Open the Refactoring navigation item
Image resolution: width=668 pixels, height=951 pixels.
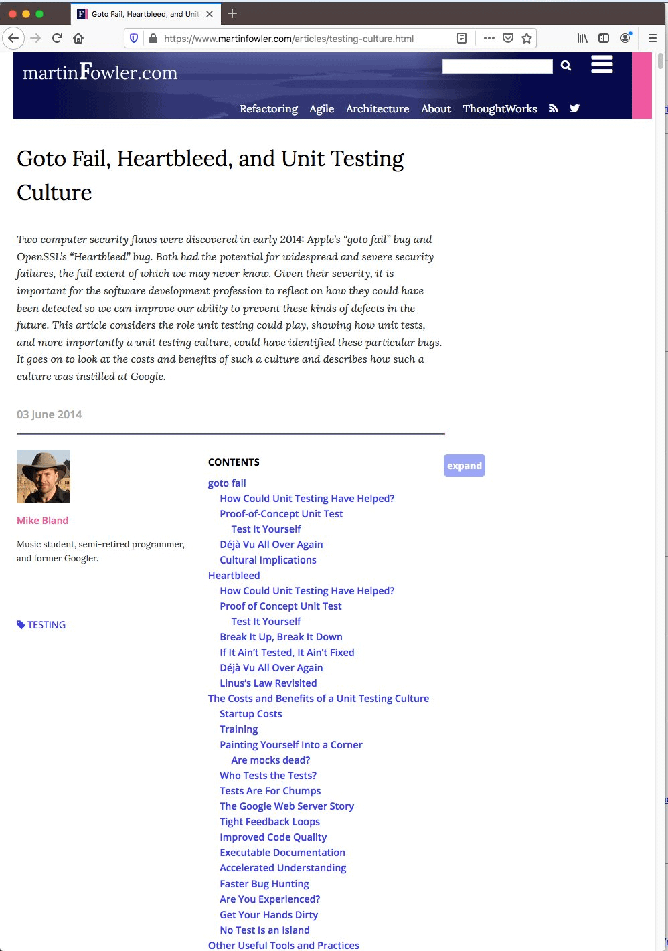[268, 109]
